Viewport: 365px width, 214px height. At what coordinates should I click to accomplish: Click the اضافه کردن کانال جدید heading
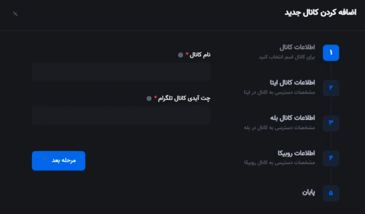[320, 13]
